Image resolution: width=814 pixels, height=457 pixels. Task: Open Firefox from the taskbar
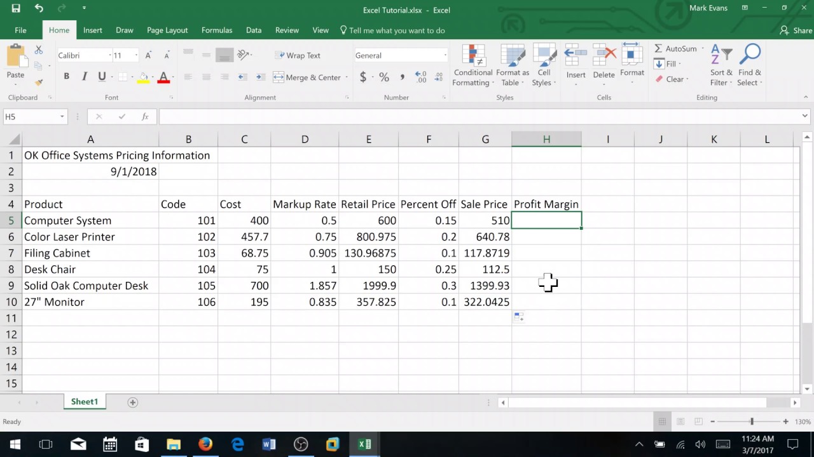pyautogui.click(x=205, y=444)
